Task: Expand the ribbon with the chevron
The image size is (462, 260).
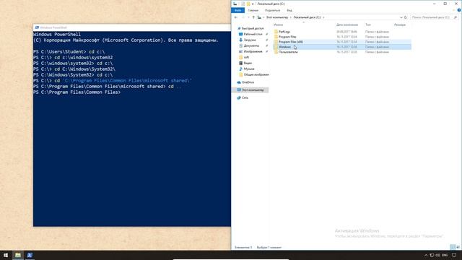Action: point(454,10)
